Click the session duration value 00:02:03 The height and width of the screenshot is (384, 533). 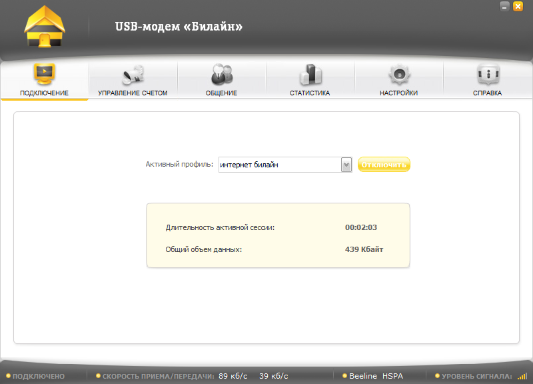[361, 227]
